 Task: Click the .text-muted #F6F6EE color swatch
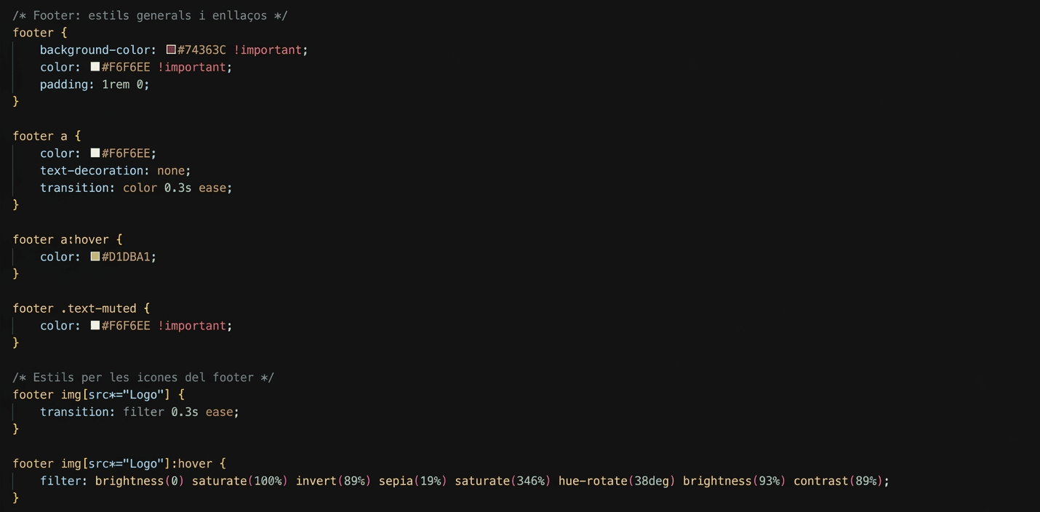(x=95, y=325)
